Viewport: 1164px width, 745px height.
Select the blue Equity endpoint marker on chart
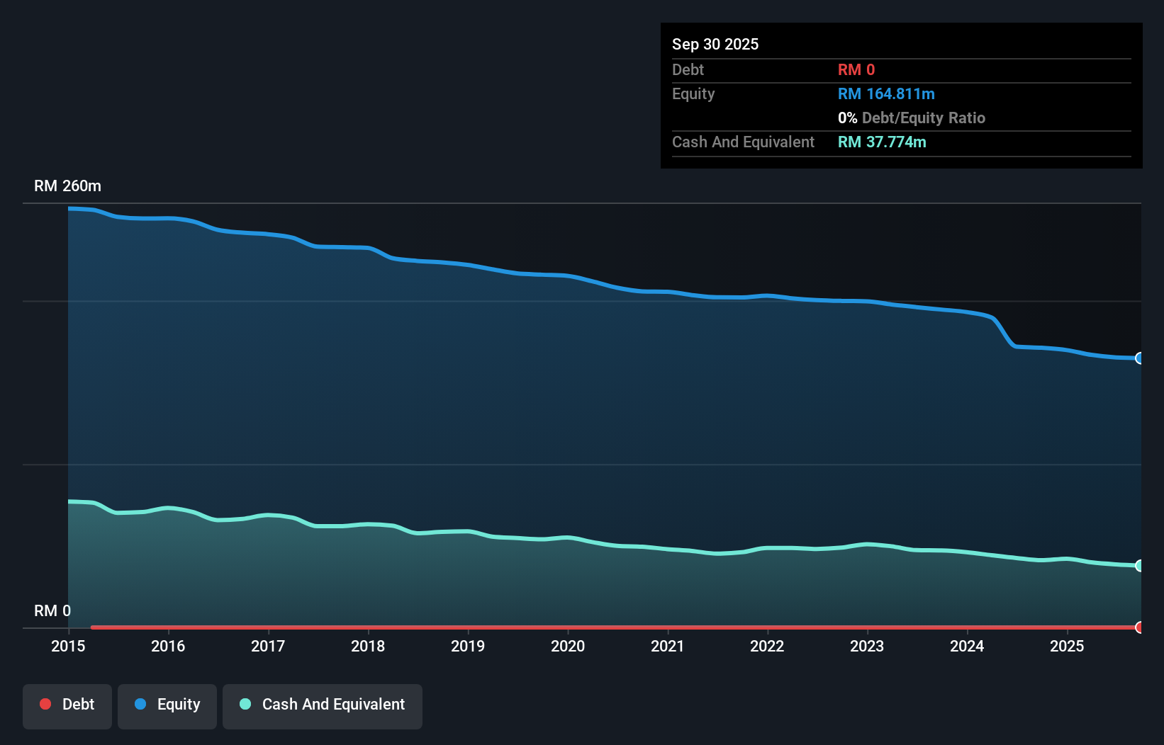tap(1138, 359)
